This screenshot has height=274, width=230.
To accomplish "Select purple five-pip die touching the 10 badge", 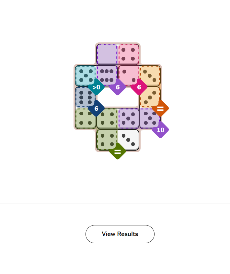I will click(150, 118).
